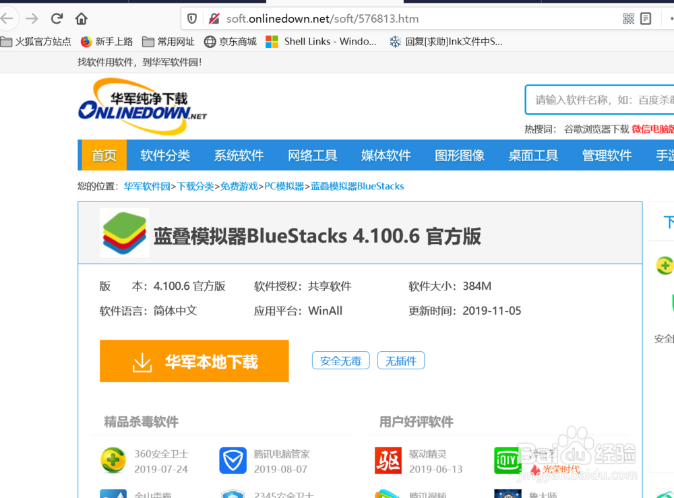This screenshot has height=498, width=674.
Task: Open the 桌面工具 navigation tab
Action: pyautogui.click(x=533, y=155)
